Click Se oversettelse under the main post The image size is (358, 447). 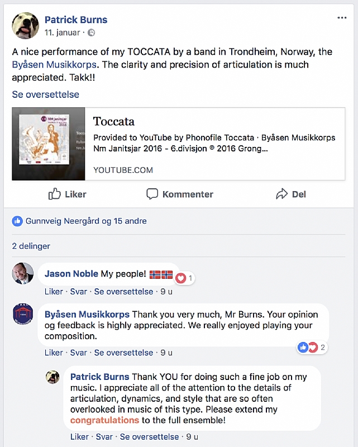point(46,94)
